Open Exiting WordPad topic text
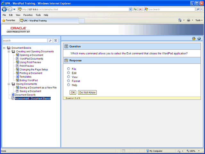The width and height of the screenshot is (205, 154). 29,80
